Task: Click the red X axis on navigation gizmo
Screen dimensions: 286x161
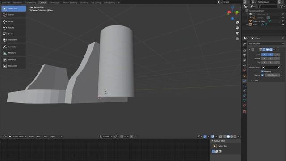Action: click(229, 13)
